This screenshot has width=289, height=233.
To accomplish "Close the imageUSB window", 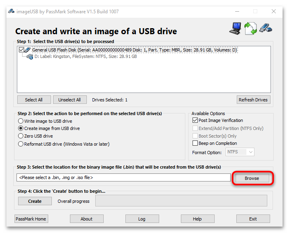I will [273, 11].
